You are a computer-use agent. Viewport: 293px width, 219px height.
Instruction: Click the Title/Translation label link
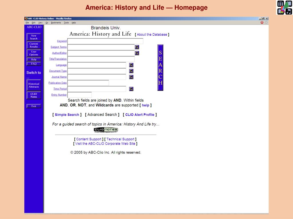(x=58, y=59)
